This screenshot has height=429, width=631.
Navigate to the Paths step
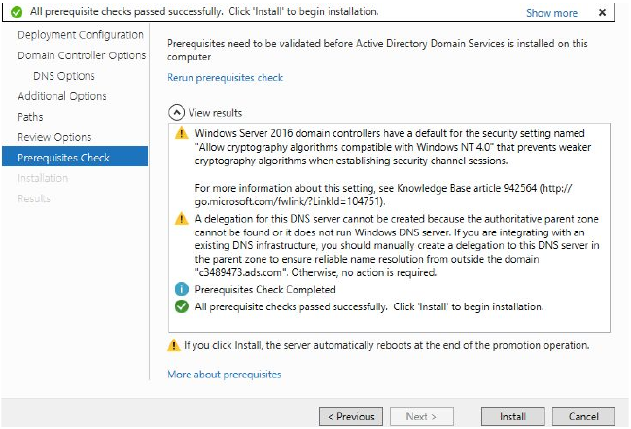30,117
